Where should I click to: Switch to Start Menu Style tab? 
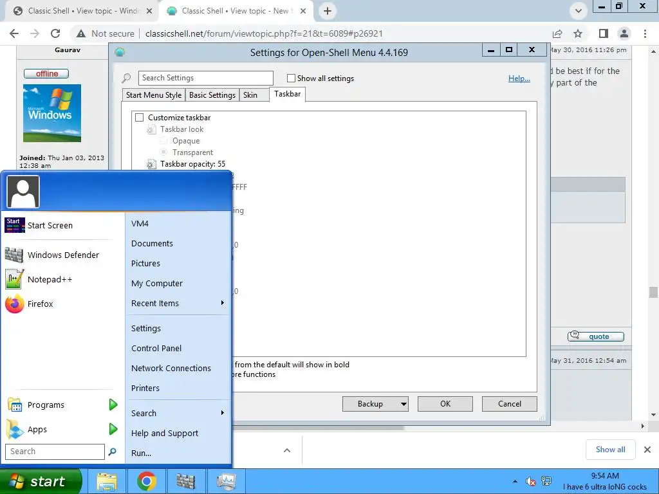154,95
